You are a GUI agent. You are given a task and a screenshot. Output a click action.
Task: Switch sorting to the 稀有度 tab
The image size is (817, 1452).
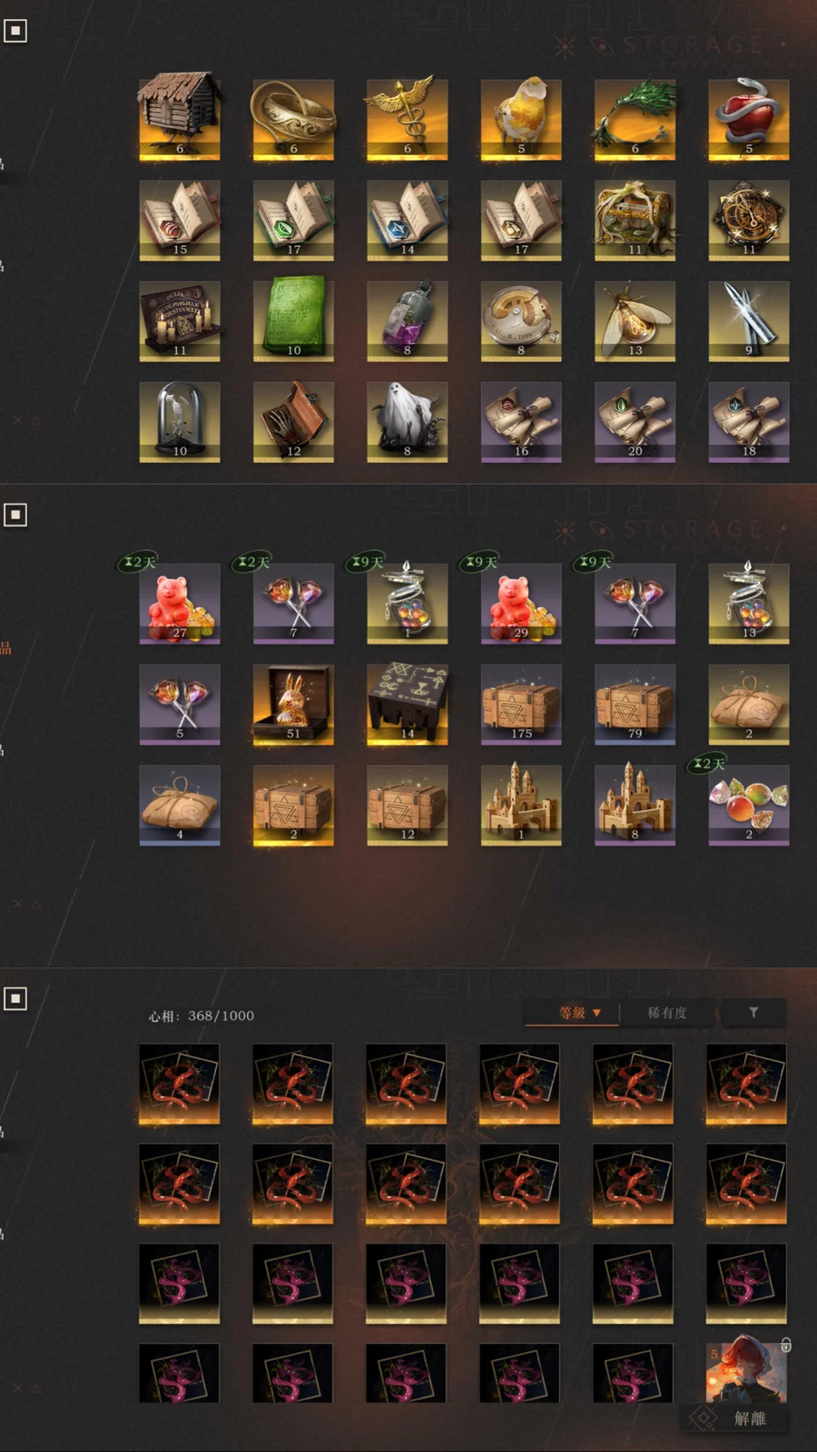[667, 1013]
